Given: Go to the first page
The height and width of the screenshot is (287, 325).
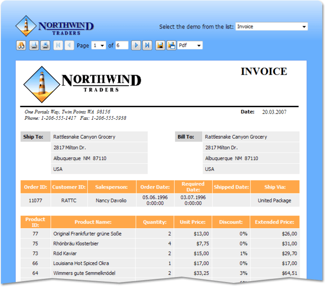Looking at the screenshot, I should 58,45.
